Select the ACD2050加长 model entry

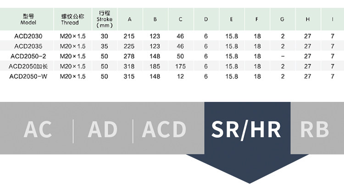click(x=28, y=66)
